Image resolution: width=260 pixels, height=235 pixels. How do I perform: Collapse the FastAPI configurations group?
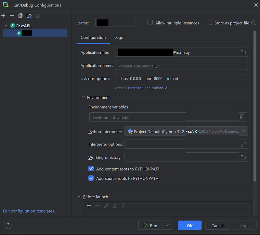[6, 25]
